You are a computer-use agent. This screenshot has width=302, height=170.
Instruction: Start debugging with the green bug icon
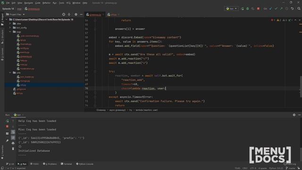(x=247, y=8)
